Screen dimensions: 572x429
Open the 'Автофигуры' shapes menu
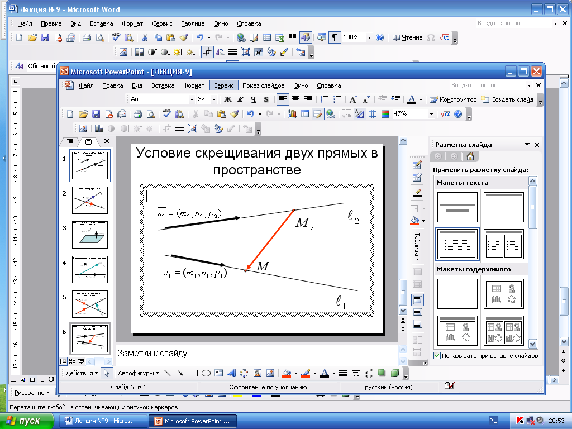pyautogui.click(x=139, y=373)
